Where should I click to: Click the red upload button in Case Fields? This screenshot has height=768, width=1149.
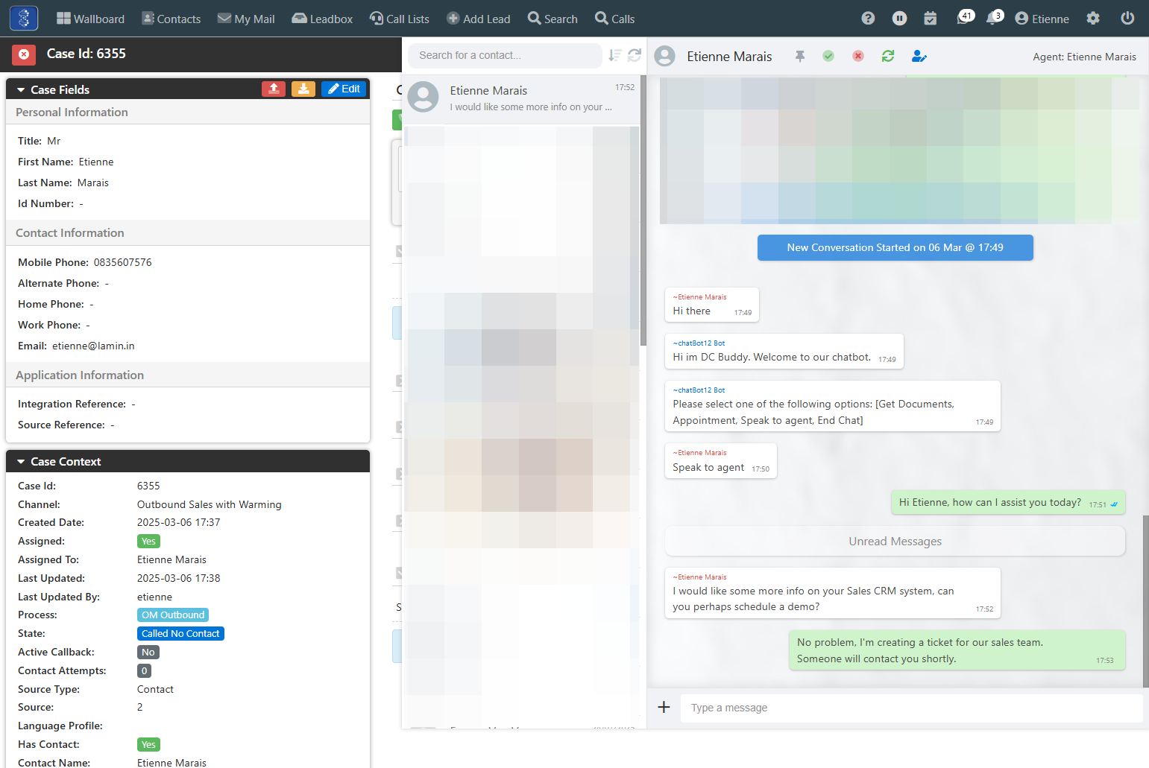click(x=274, y=89)
